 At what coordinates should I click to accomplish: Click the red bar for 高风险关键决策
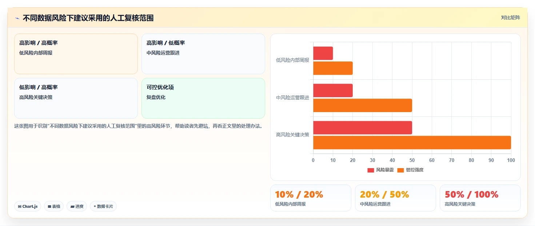click(x=363, y=128)
